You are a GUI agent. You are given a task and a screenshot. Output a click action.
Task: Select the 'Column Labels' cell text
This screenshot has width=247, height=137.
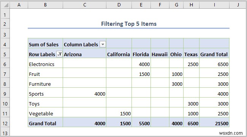[81, 44]
